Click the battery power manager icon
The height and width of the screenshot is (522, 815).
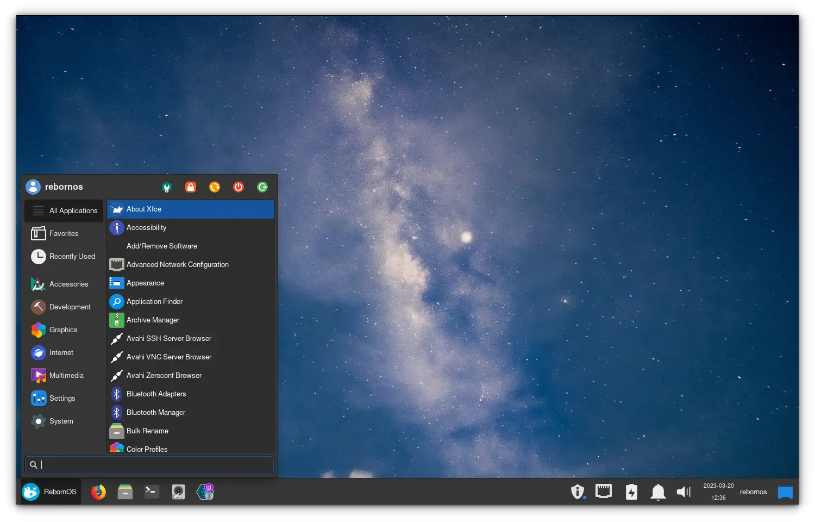(631, 492)
